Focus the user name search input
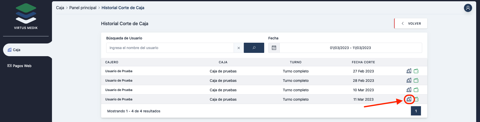This screenshot has width=480, height=122. tap(170, 48)
